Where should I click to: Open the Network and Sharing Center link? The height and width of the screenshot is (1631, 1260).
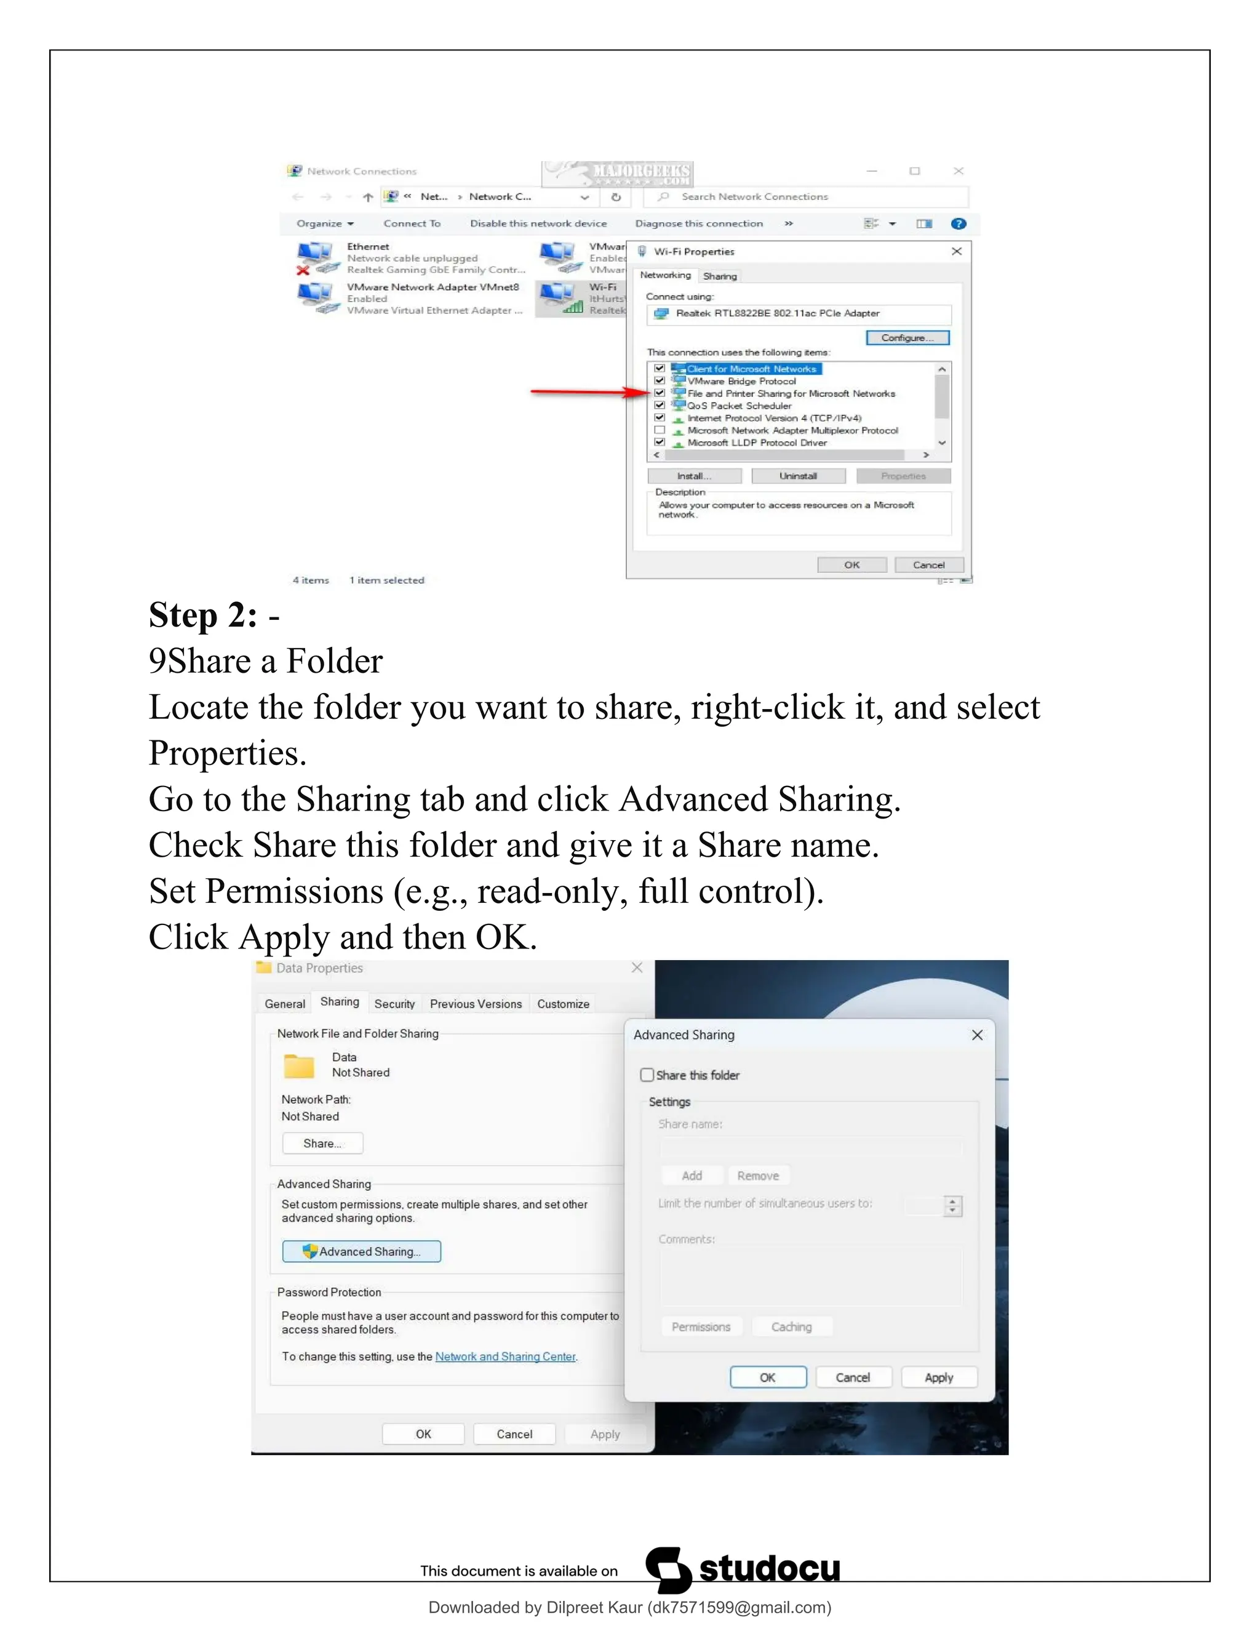click(x=505, y=1356)
